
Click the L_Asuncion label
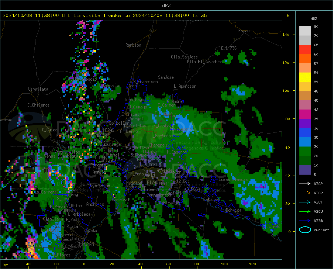tap(185, 86)
